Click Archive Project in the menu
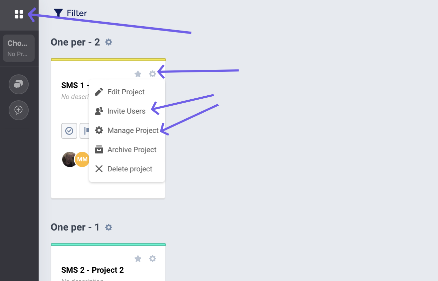 (132, 150)
